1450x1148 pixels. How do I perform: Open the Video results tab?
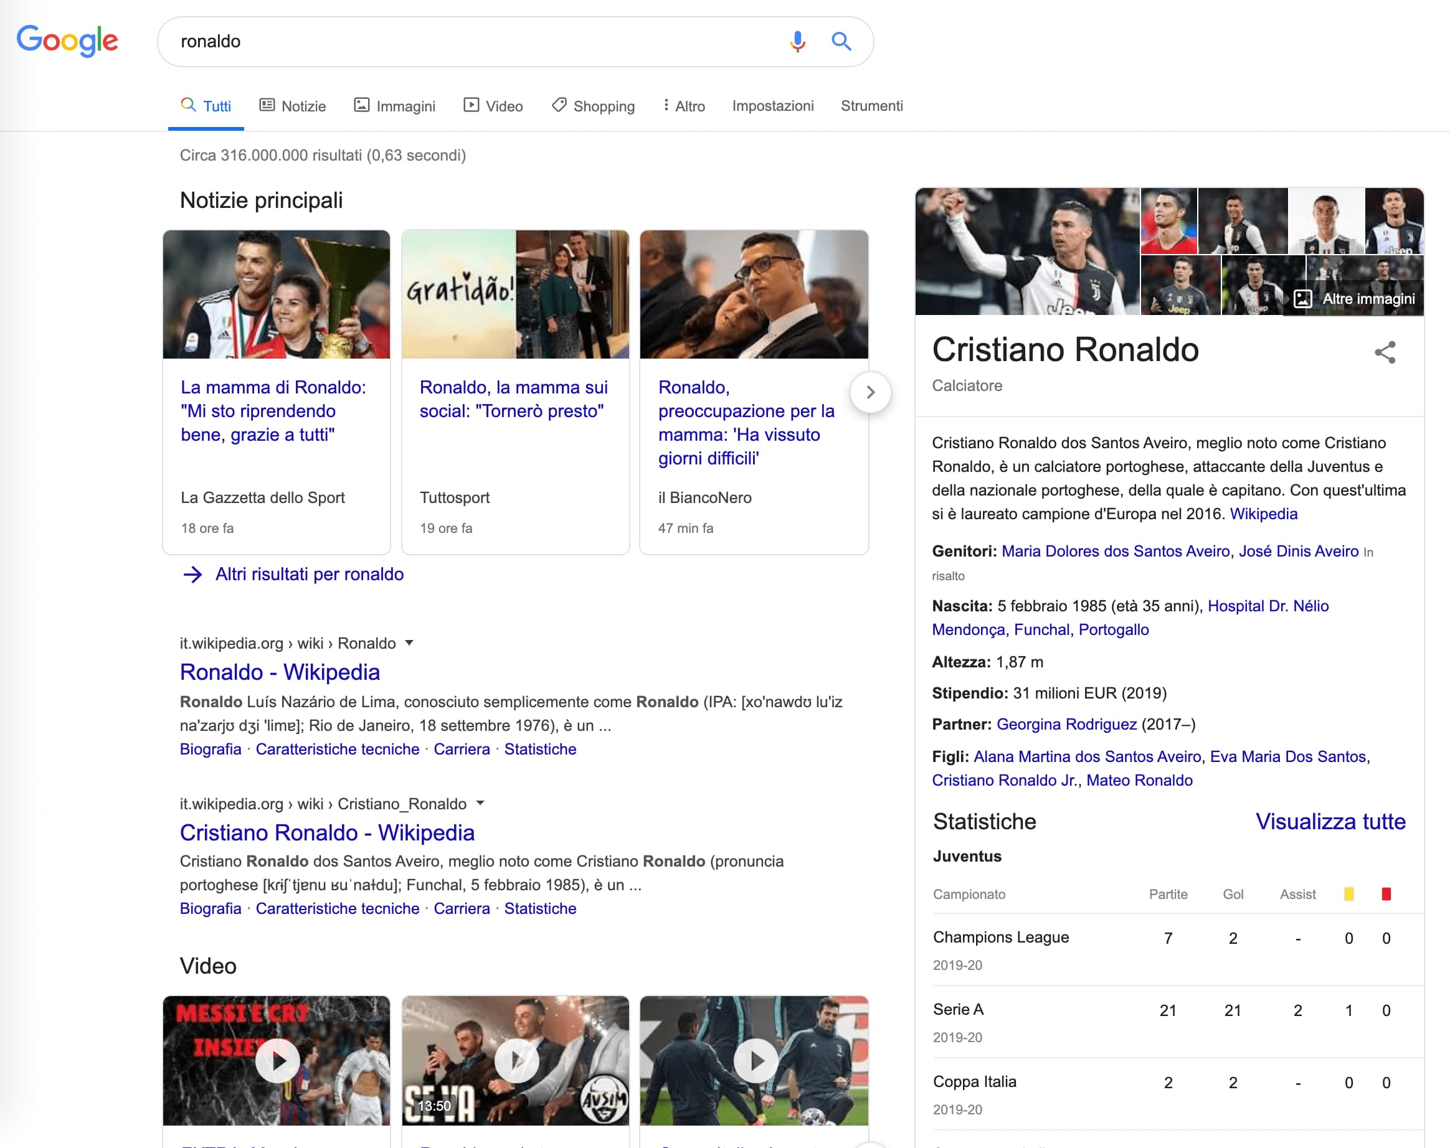[493, 106]
